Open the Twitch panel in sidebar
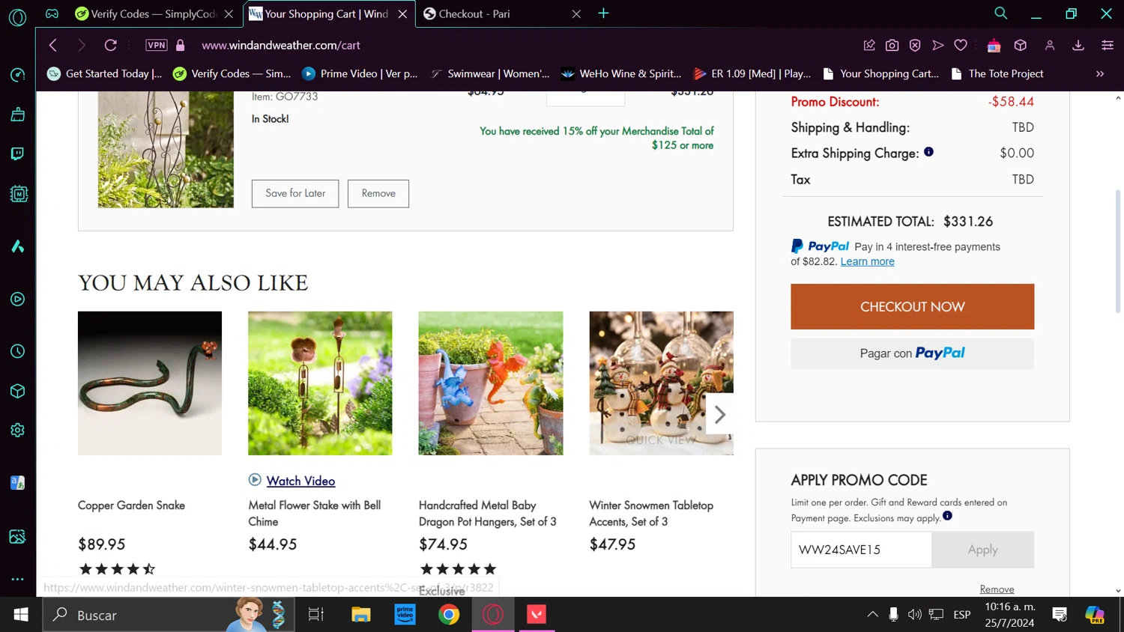Viewport: 1124px width, 632px height. click(x=18, y=154)
